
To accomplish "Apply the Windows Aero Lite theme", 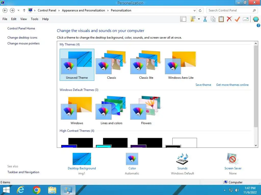I will (x=181, y=65).
